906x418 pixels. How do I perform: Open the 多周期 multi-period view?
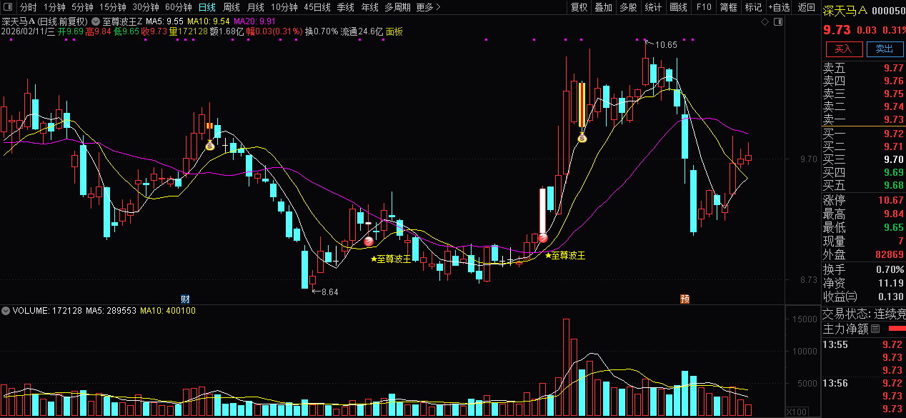pyautogui.click(x=397, y=7)
